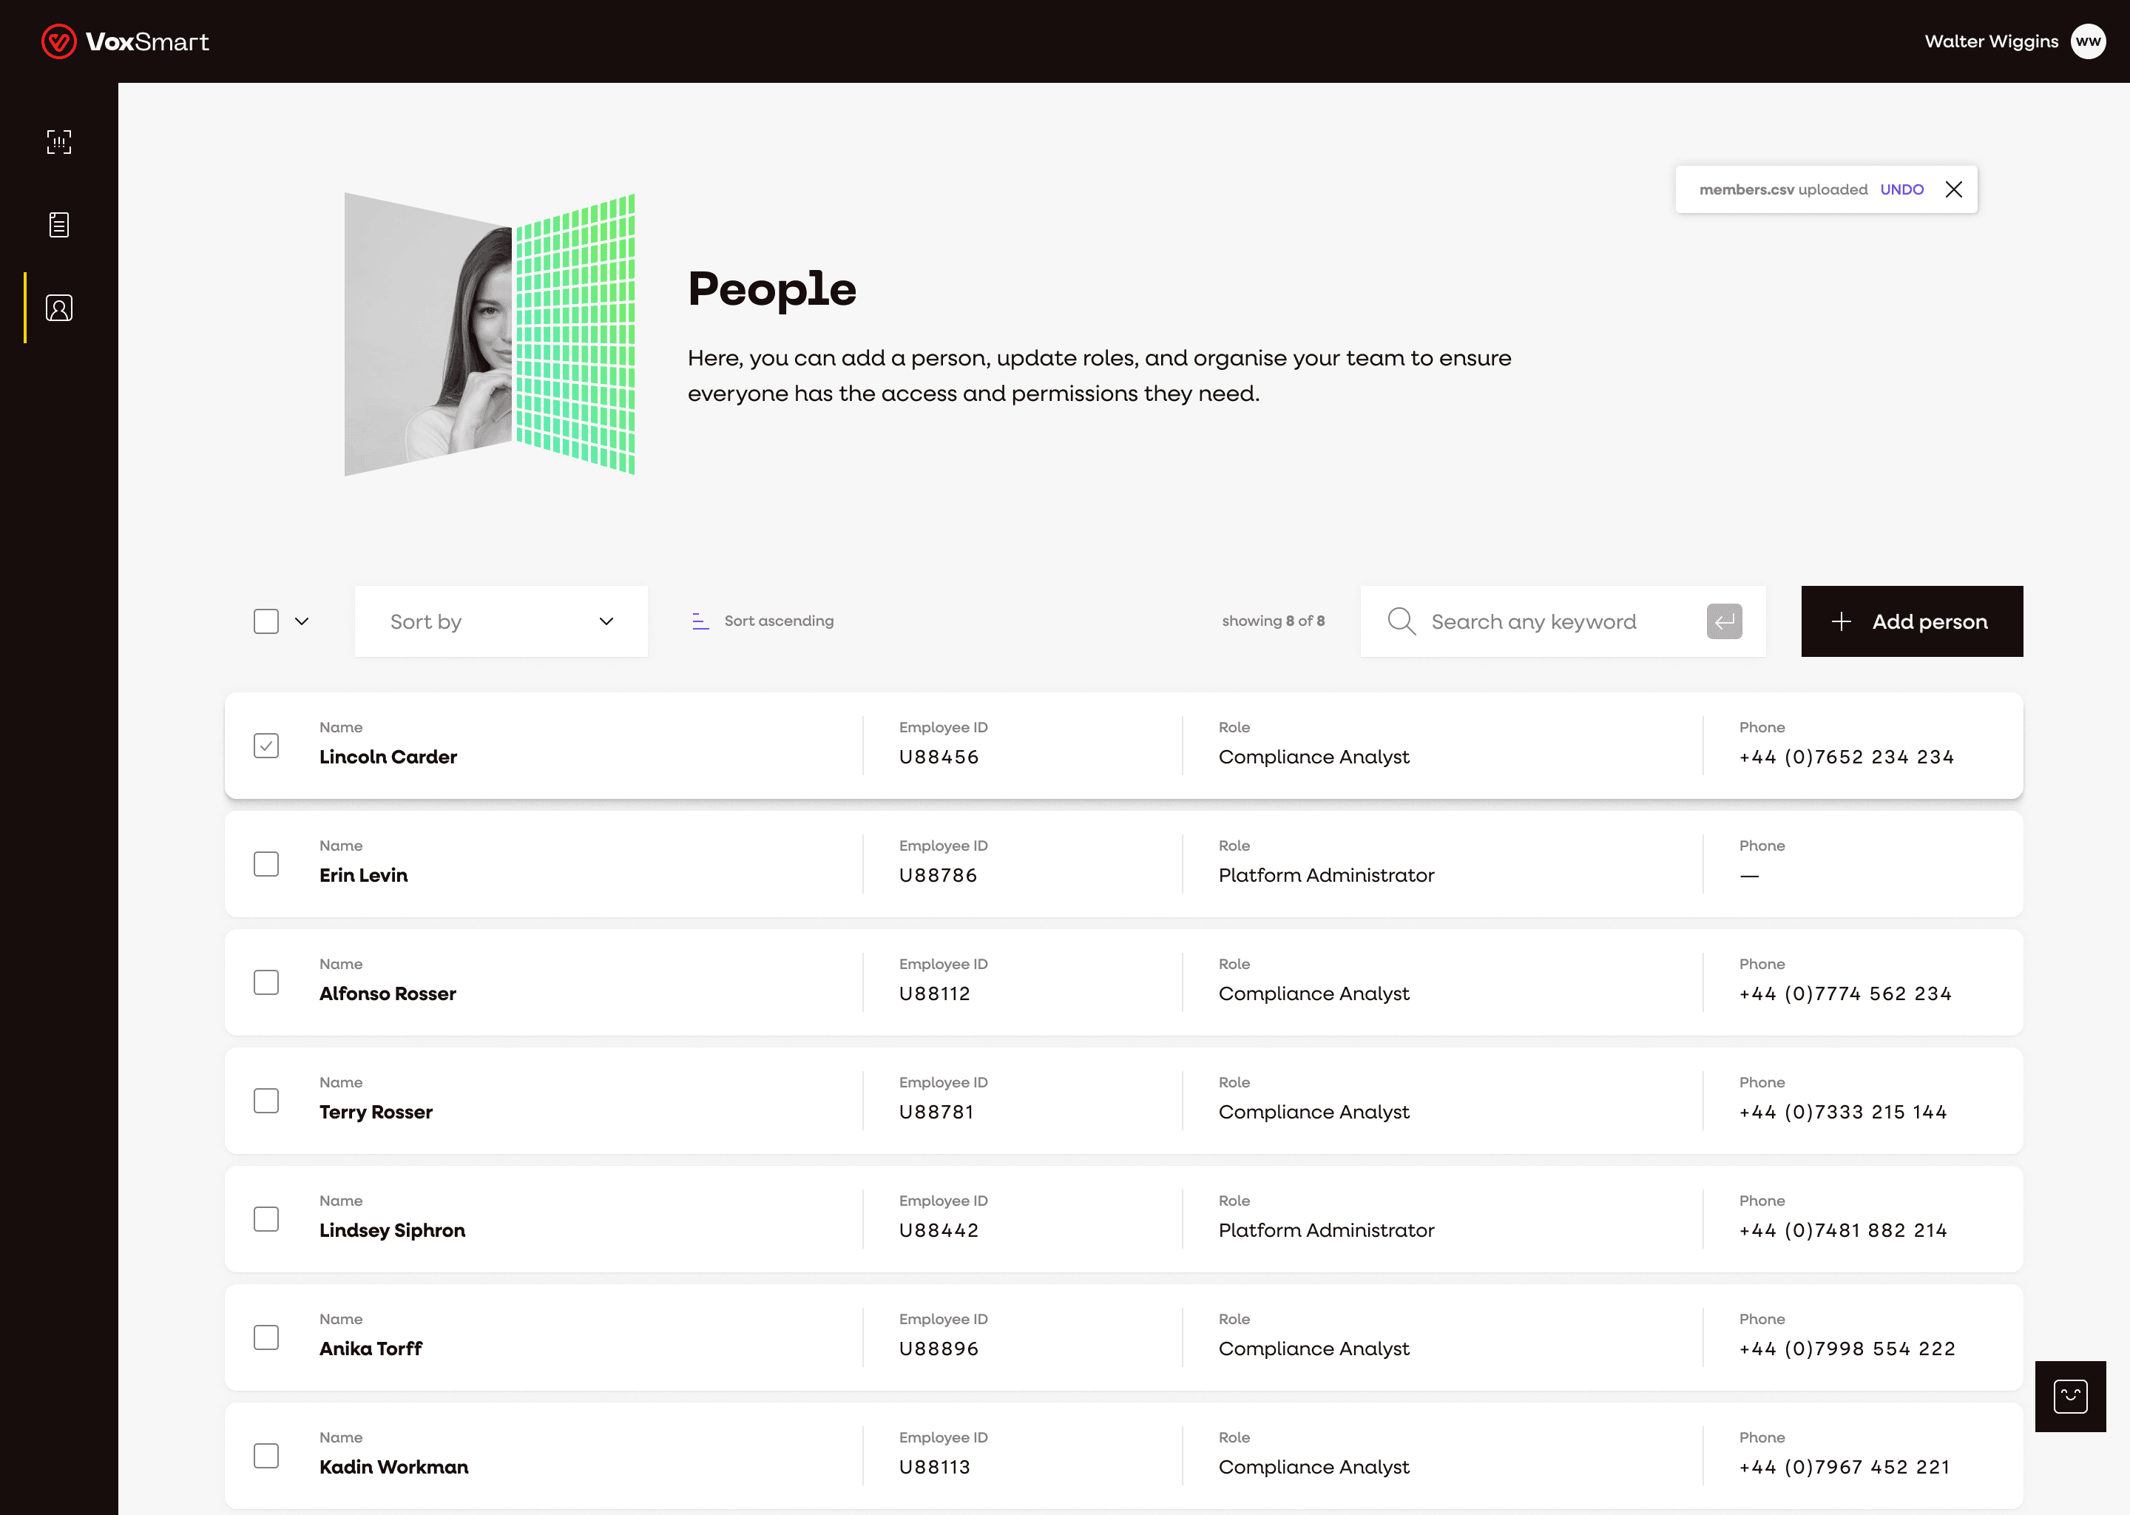Open the voice recording scan sidebar icon

pyautogui.click(x=58, y=142)
